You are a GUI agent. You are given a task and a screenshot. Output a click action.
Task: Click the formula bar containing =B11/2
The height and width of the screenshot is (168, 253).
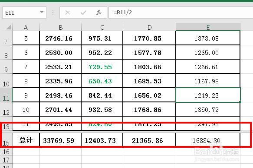click(181, 13)
